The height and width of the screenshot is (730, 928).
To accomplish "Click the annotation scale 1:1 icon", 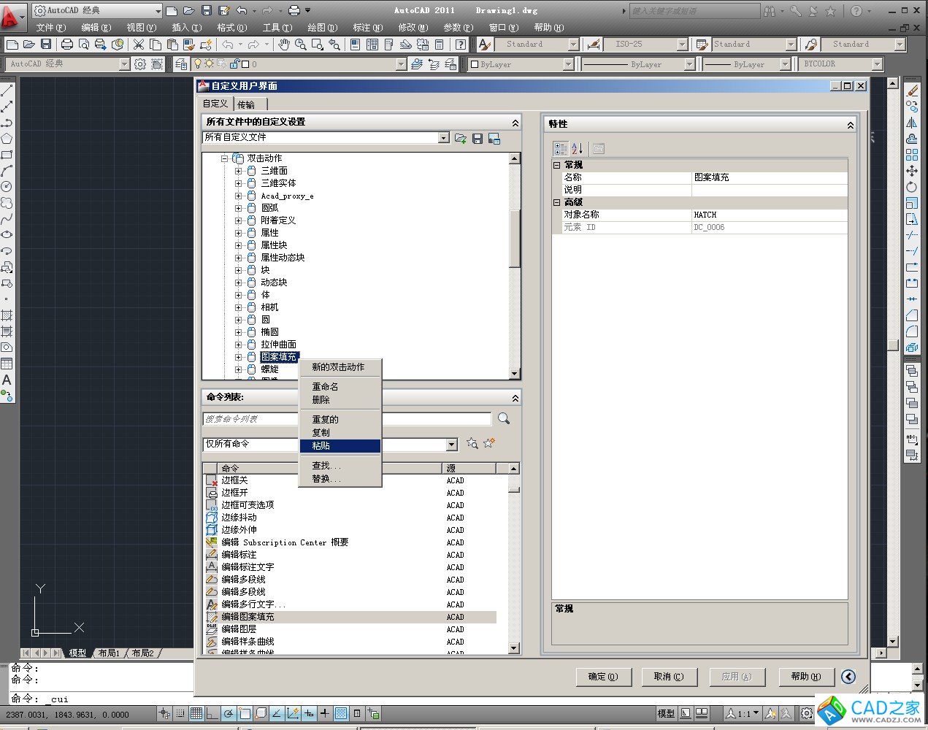I will tap(743, 713).
